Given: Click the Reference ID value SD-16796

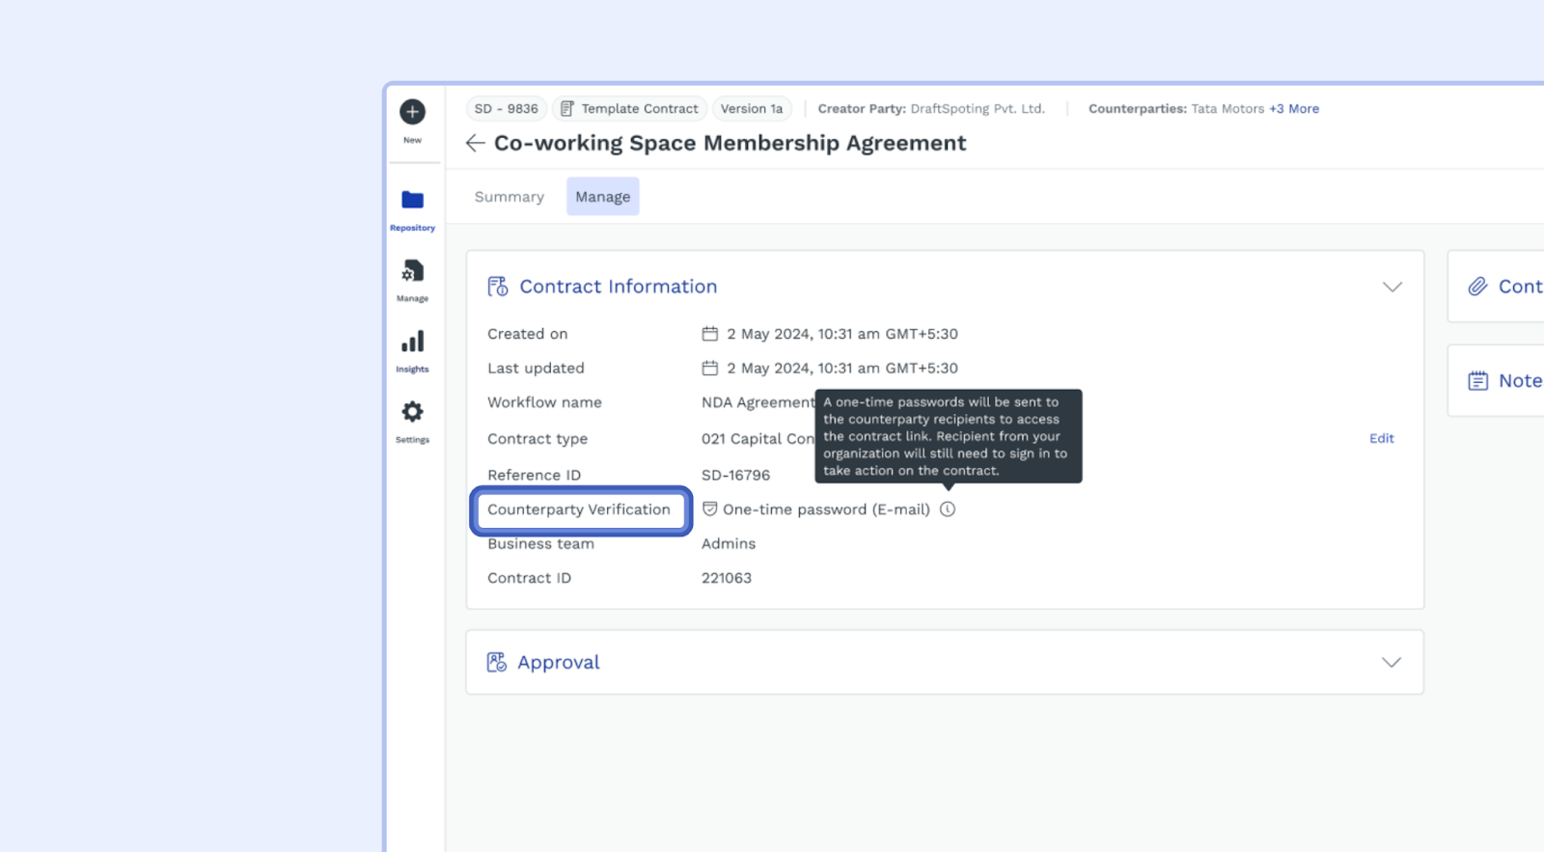Looking at the screenshot, I should 736,475.
